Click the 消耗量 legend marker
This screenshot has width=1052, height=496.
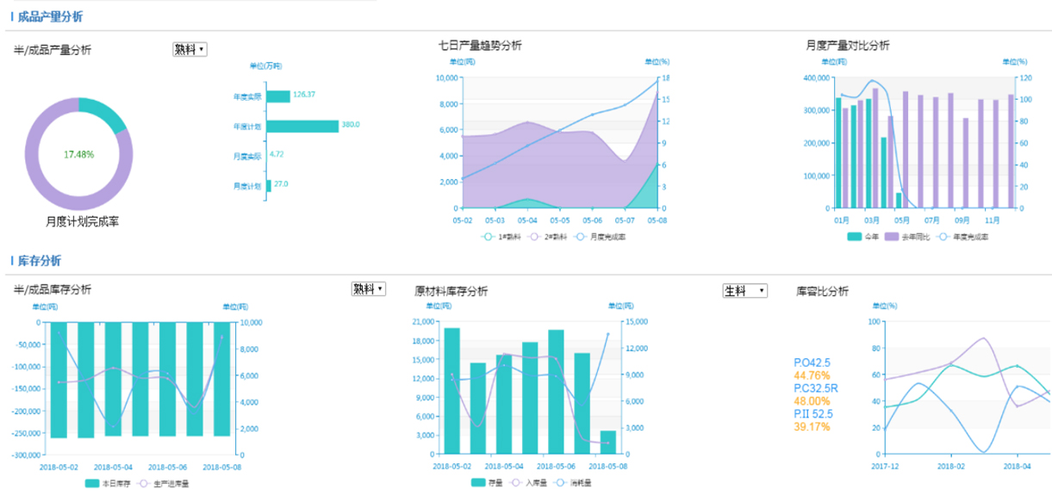click(559, 483)
